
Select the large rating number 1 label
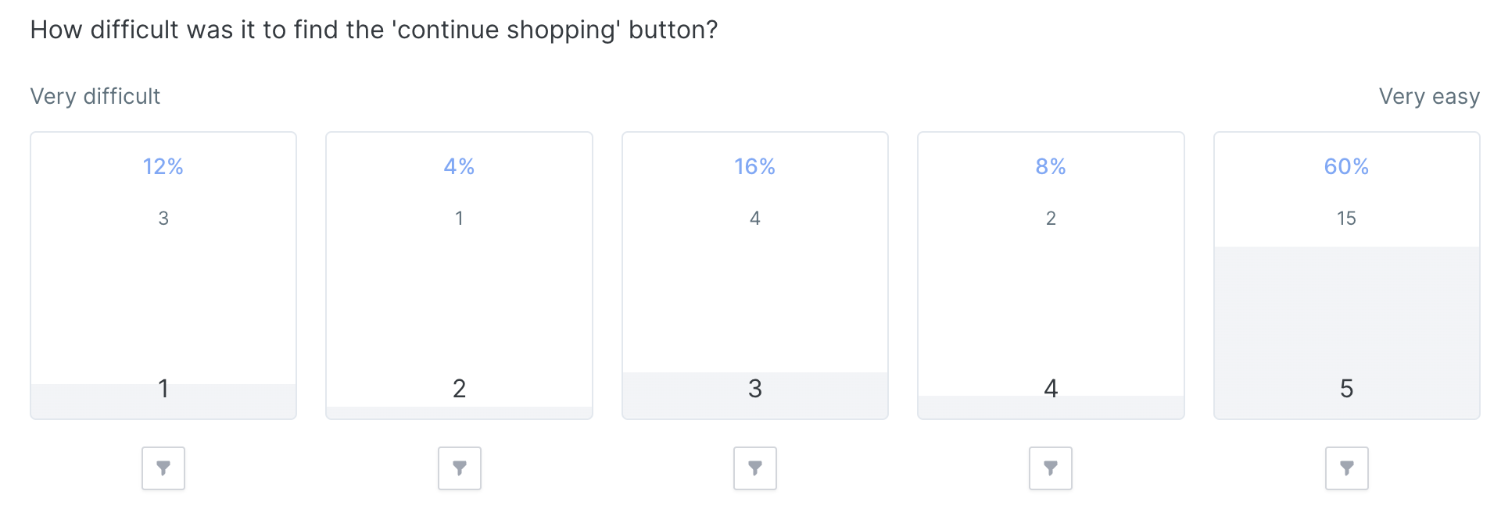click(x=163, y=388)
